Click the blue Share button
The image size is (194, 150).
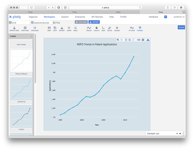point(181,27)
